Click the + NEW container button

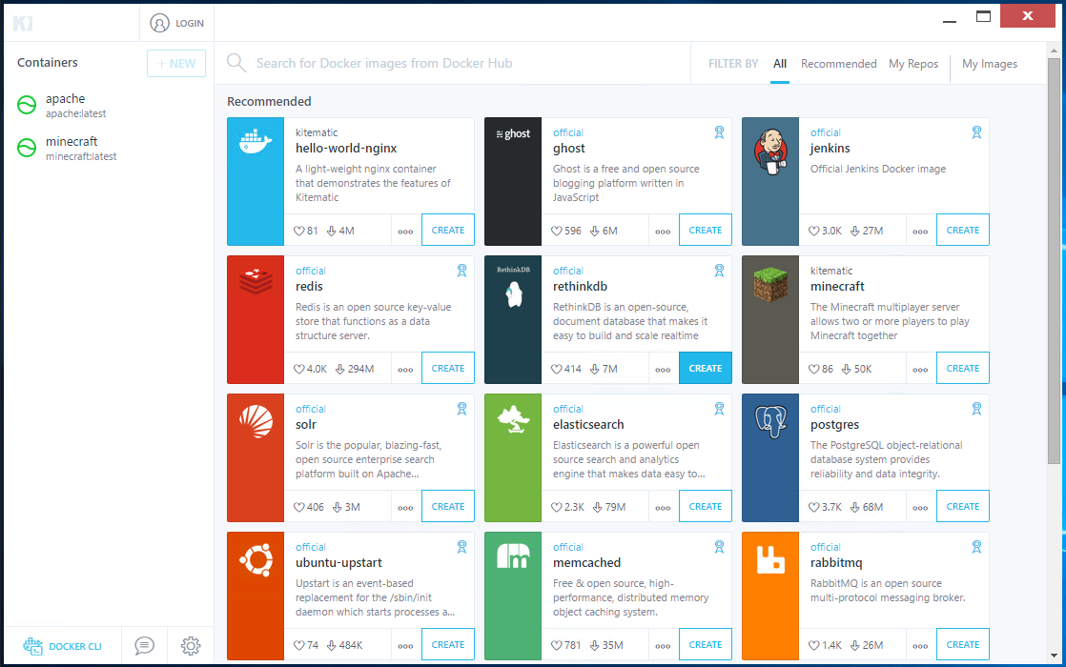(175, 63)
